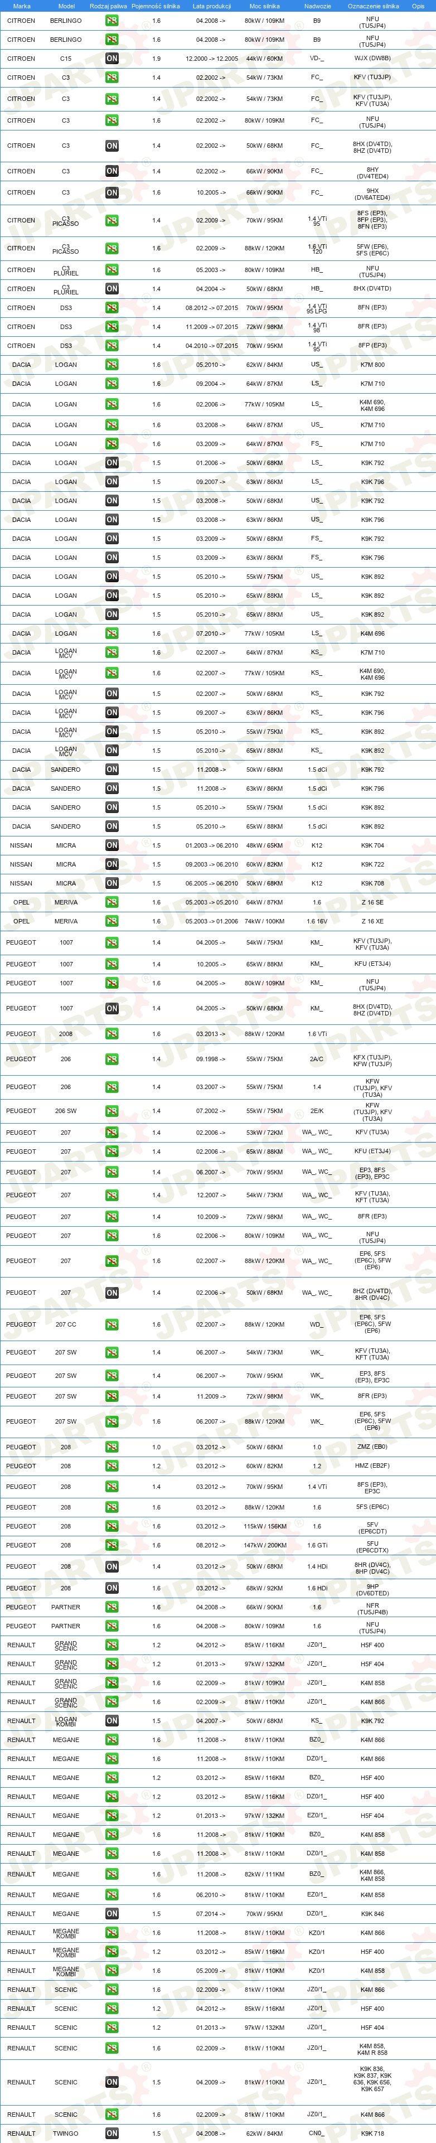
Task: Click the Oznaczenie silnika column header
Action: [373, 6]
